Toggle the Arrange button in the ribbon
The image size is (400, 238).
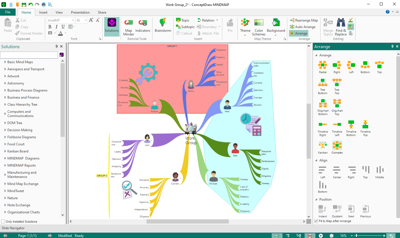[x=298, y=33]
